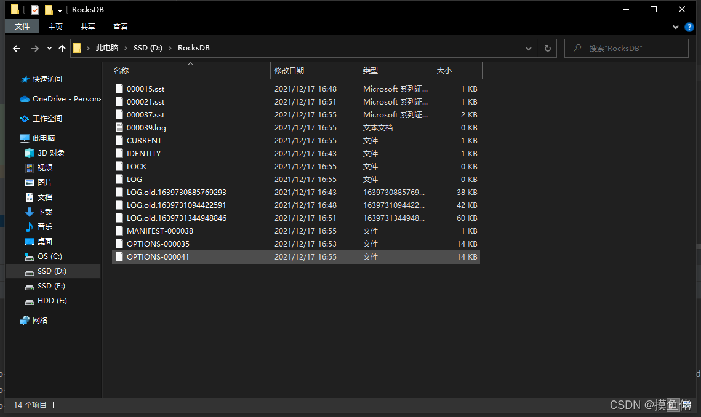Click the file icon of IDENTITY
701x417 pixels.
click(119, 153)
